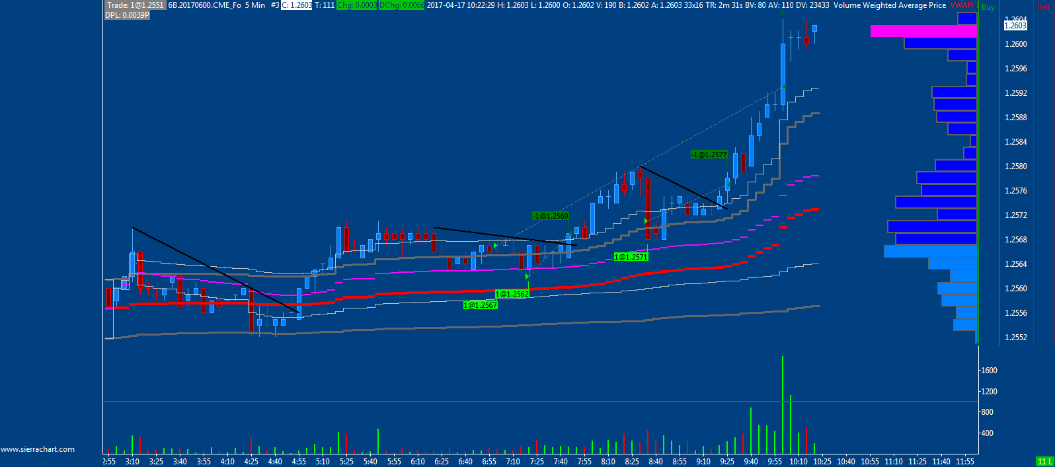Screen dimensions: 1055x467
Task: Click the Trade: 1@1.2551 header label
Action: coord(135,5)
